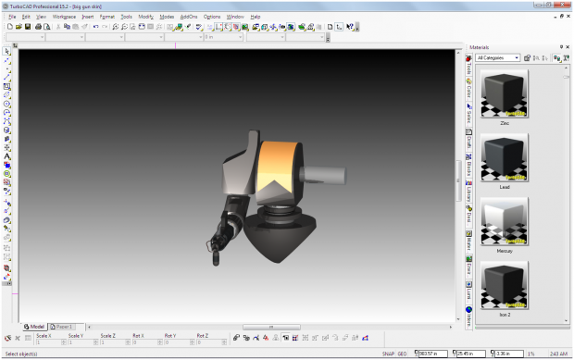Open the Color palette side tab
This screenshot has width=574, height=360.
468,88
